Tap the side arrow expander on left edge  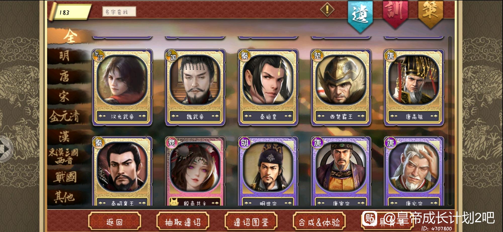5,149
